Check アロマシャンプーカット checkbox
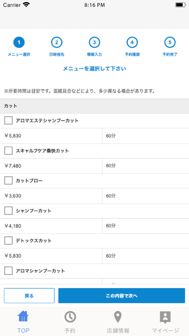Image resolution: width=189 pixels, height=336 pixels. pos(8,271)
